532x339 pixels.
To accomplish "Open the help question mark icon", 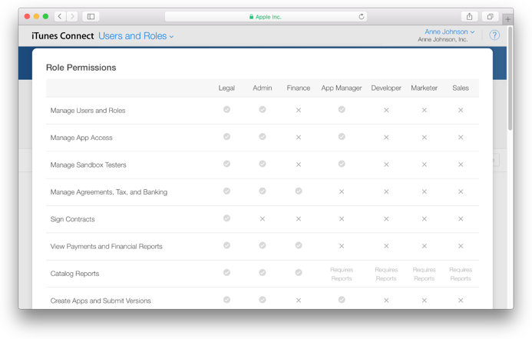I will click(x=494, y=35).
